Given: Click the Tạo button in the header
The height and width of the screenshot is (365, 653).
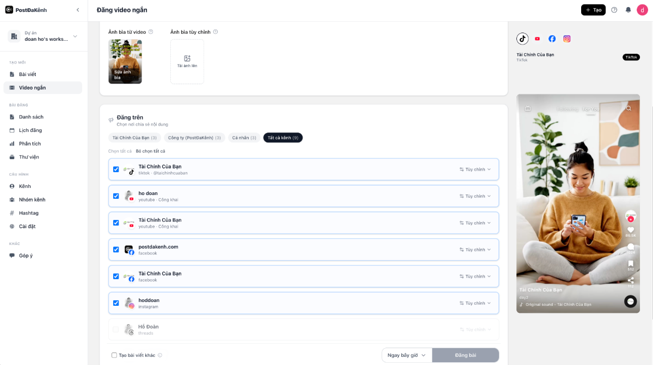Looking at the screenshot, I should point(593,10).
